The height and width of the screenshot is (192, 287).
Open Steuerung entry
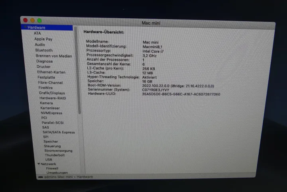pos(52,146)
